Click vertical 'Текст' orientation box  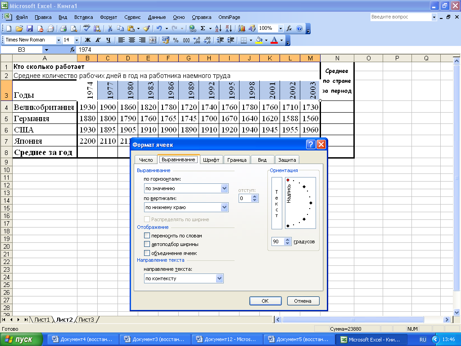tap(277, 203)
